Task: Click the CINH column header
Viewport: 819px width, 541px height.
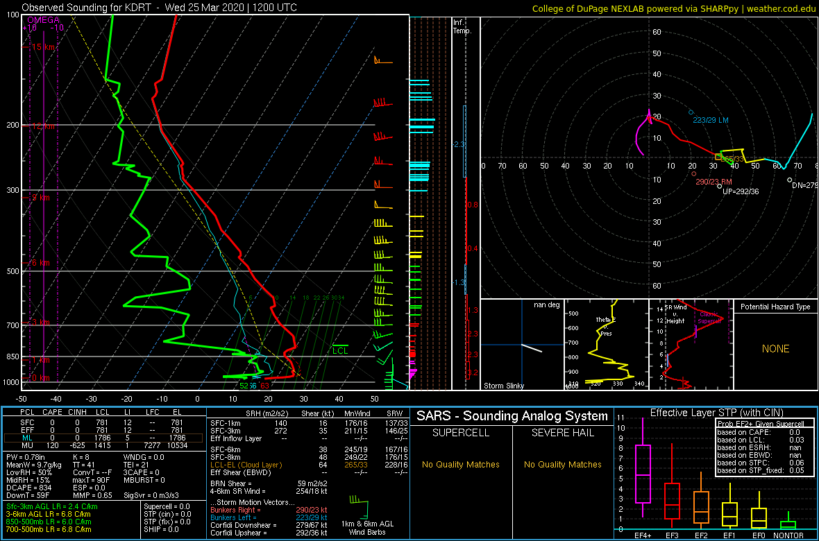Action: pos(77,413)
